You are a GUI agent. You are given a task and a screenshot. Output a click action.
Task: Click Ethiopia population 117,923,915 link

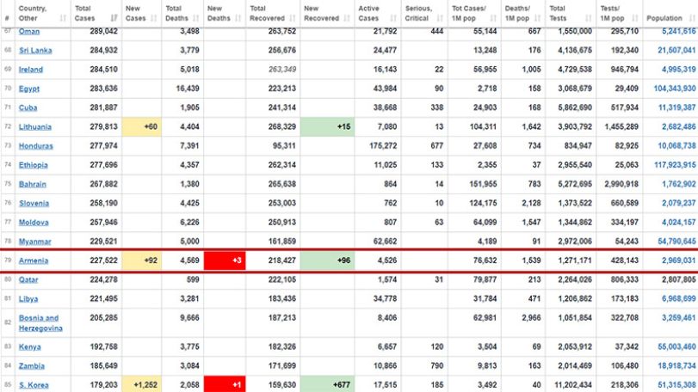pyautogui.click(x=675, y=165)
